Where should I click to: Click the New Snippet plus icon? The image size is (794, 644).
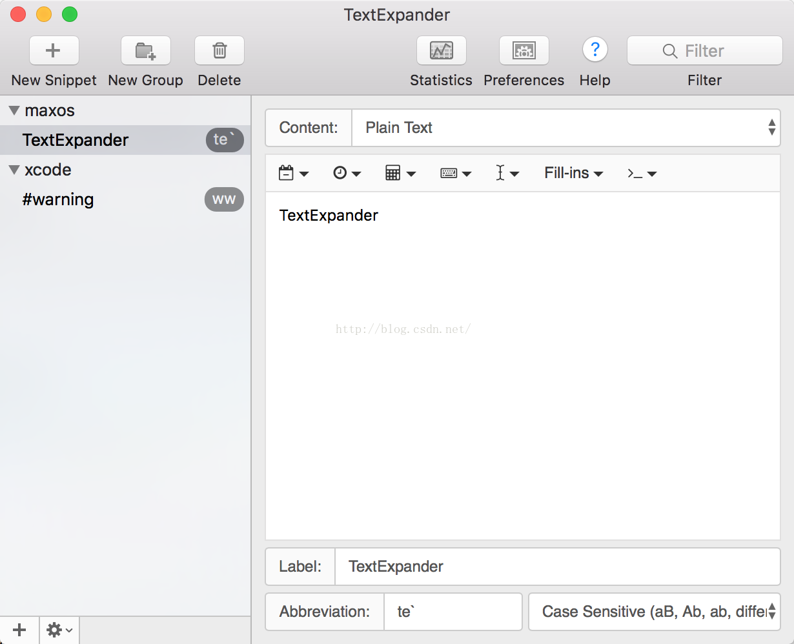tap(54, 51)
